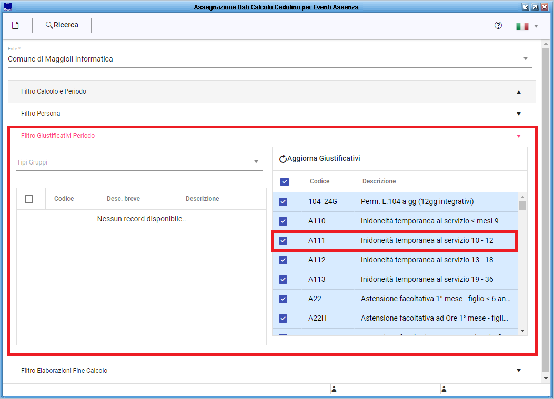Expand the Filtro Persona section

518,114
